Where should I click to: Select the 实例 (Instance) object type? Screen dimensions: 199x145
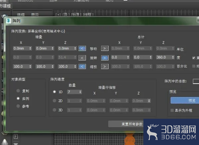pyautogui.click(x=18, y=98)
